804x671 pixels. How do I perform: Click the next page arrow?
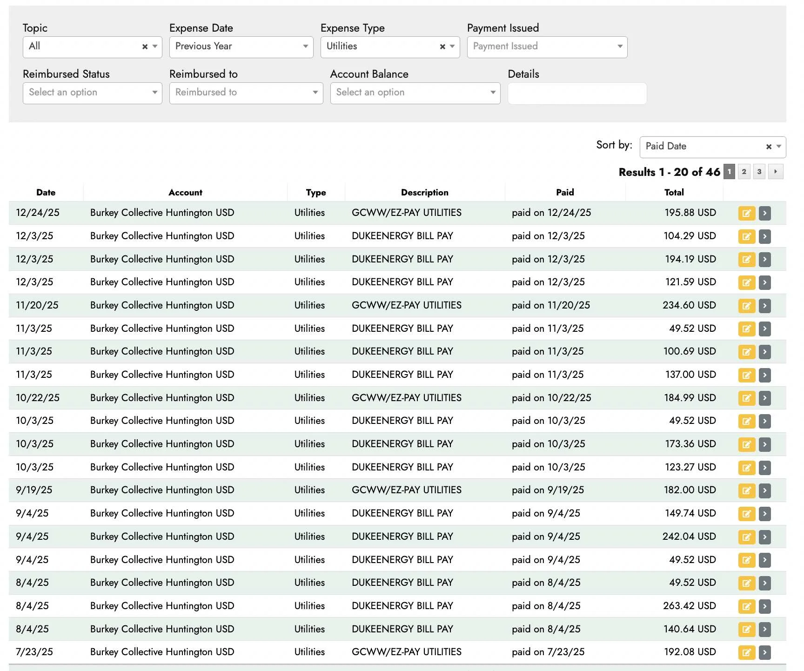tap(775, 172)
